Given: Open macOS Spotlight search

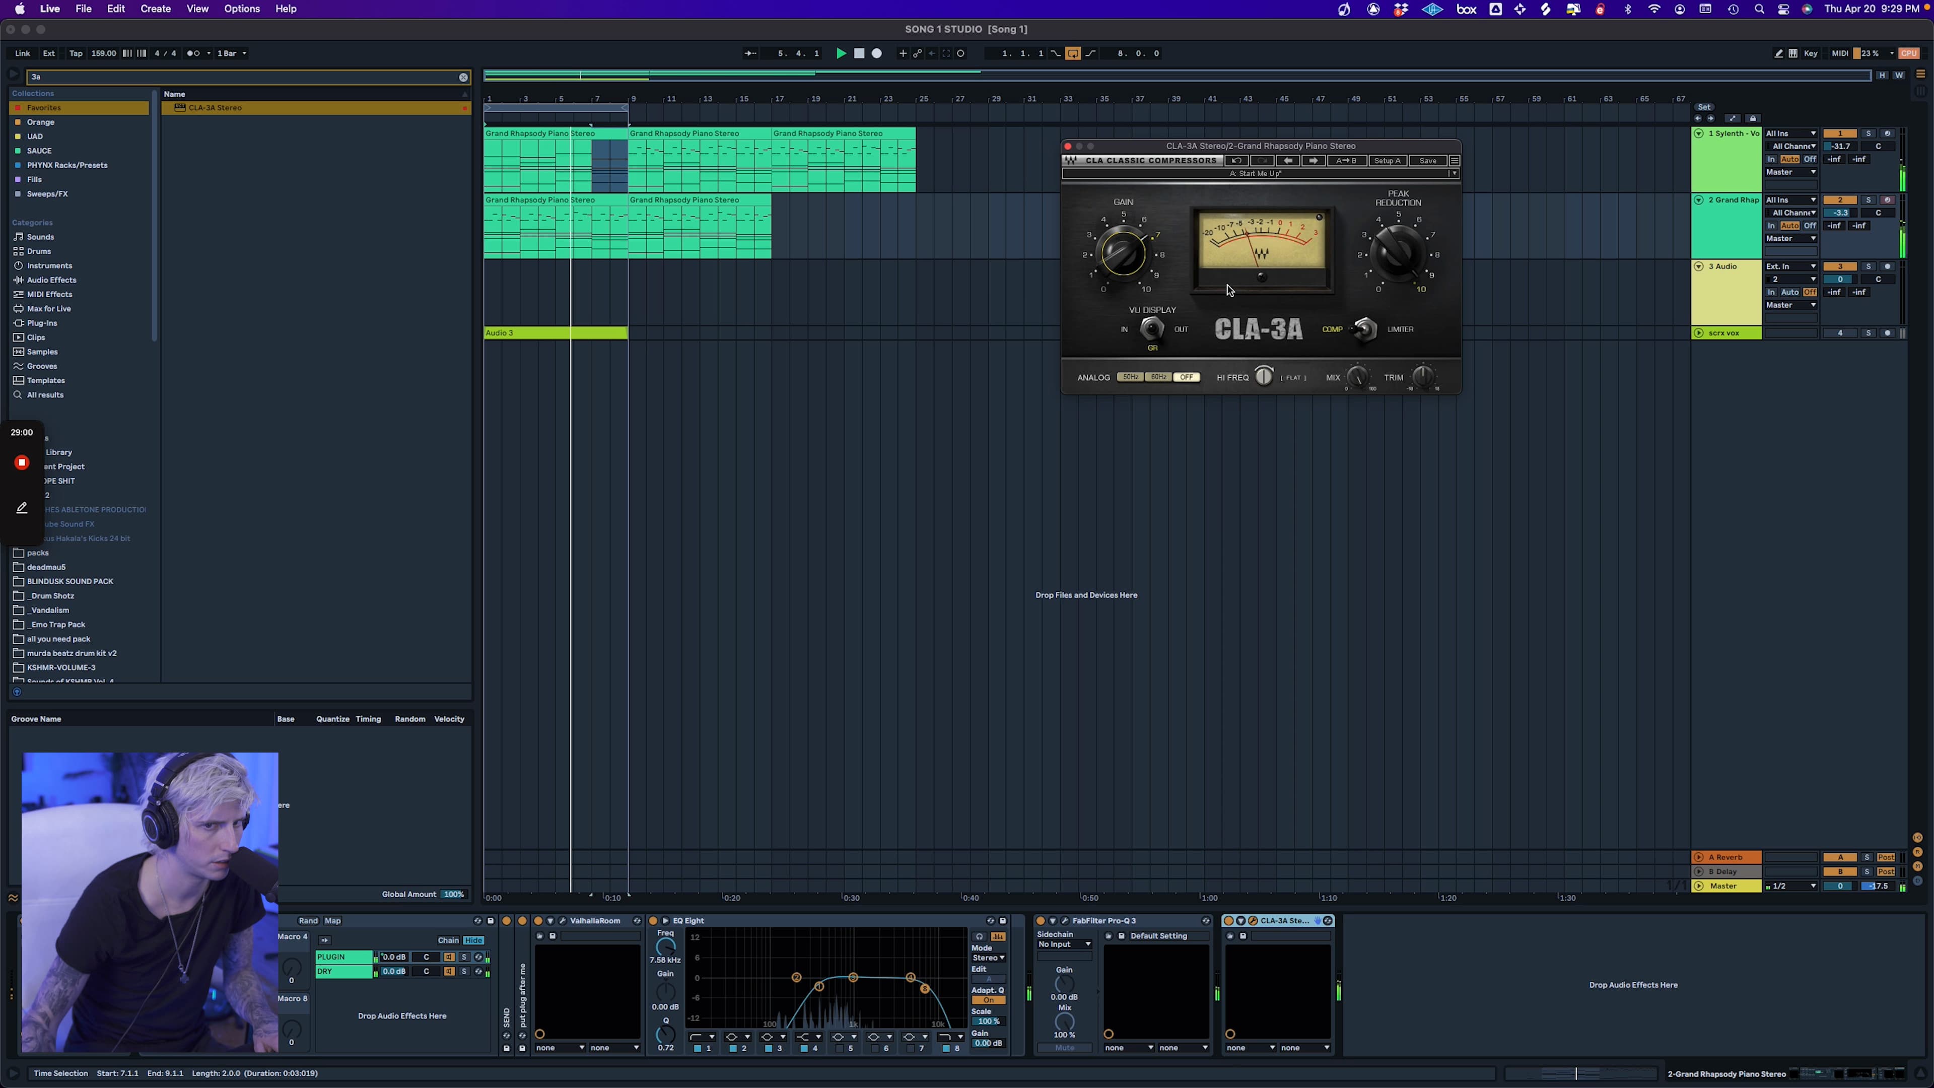Looking at the screenshot, I should 1759,9.
